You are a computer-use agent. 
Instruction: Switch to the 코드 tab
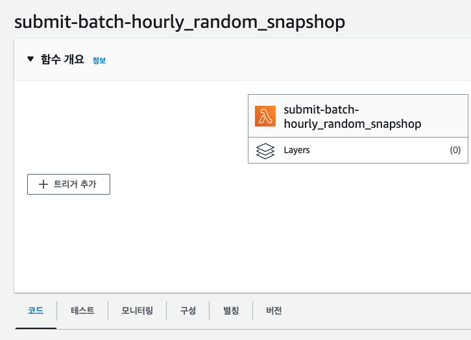(x=35, y=311)
